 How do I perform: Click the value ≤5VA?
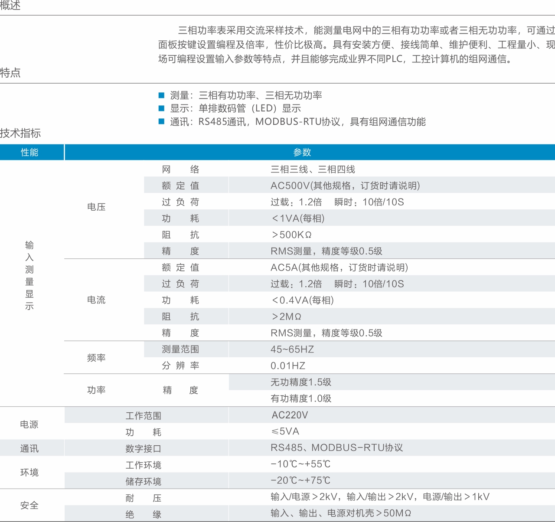285,431
